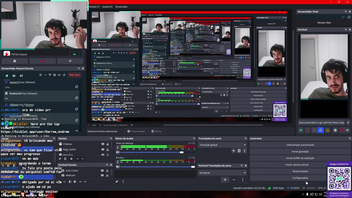Click the red heart in TikTok Output panel
This screenshot has width=352, height=198.
[x=42, y=61]
